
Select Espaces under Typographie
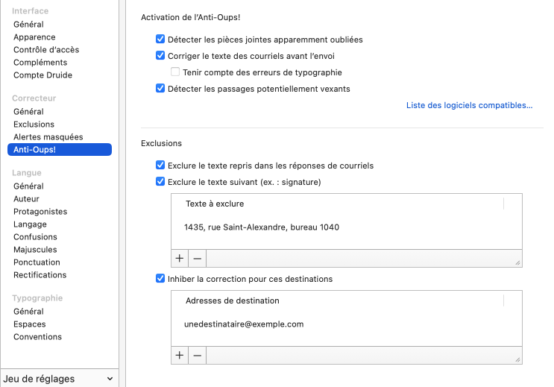pyautogui.click(x=29, y=324)
